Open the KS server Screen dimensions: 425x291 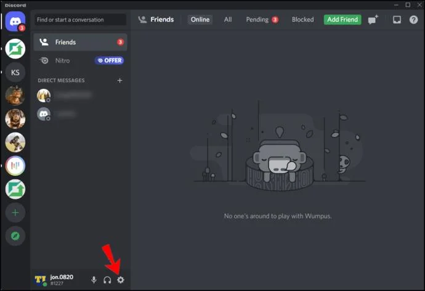[x=15, y=72]
